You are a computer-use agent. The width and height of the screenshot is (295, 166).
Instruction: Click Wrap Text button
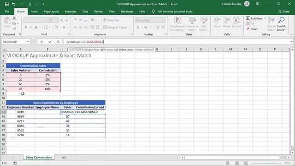112,20
